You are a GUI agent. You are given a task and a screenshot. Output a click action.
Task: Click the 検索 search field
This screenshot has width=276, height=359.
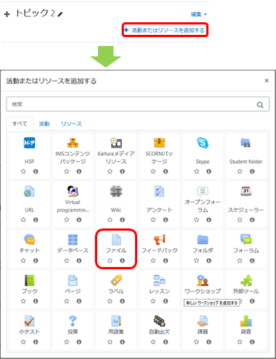coord(138,104)
